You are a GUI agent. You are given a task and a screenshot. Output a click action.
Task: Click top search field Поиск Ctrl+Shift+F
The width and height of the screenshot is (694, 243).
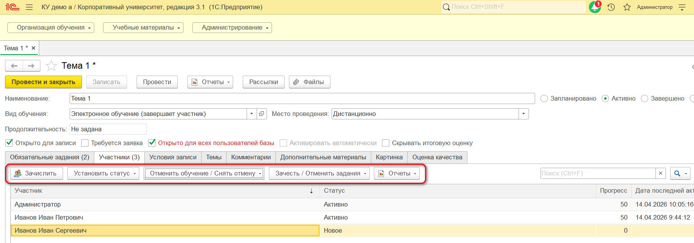pos(514,7)
